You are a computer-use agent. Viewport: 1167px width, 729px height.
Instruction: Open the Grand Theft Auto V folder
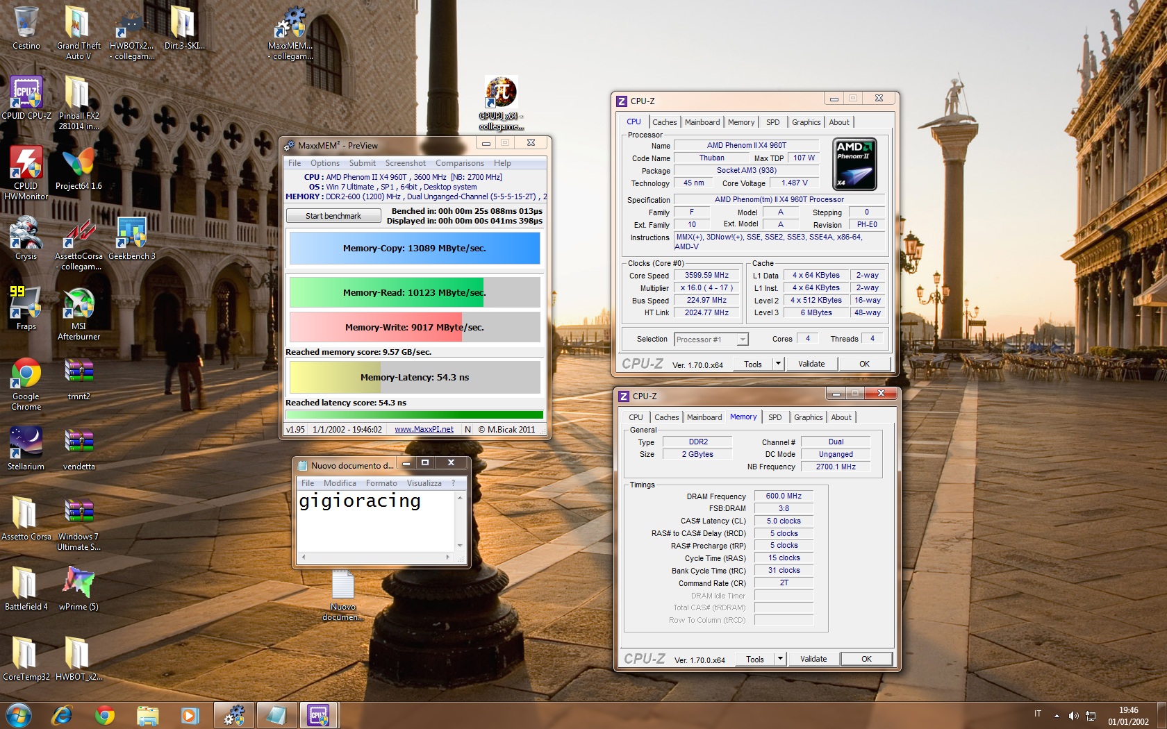tap(78, 31)
